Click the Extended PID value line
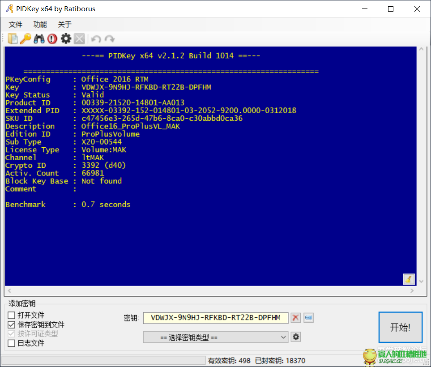This screenshot has height=367, width=431. coord(189,111)
